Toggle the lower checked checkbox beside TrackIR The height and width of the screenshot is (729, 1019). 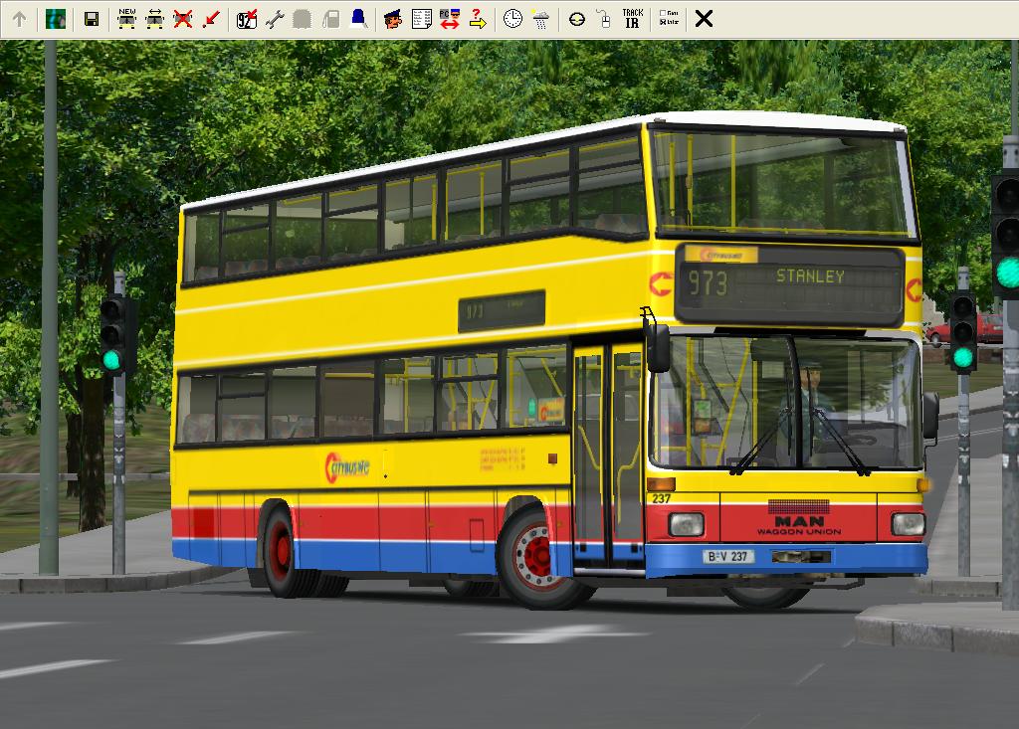pyautogui.click(x=662, y=22)
